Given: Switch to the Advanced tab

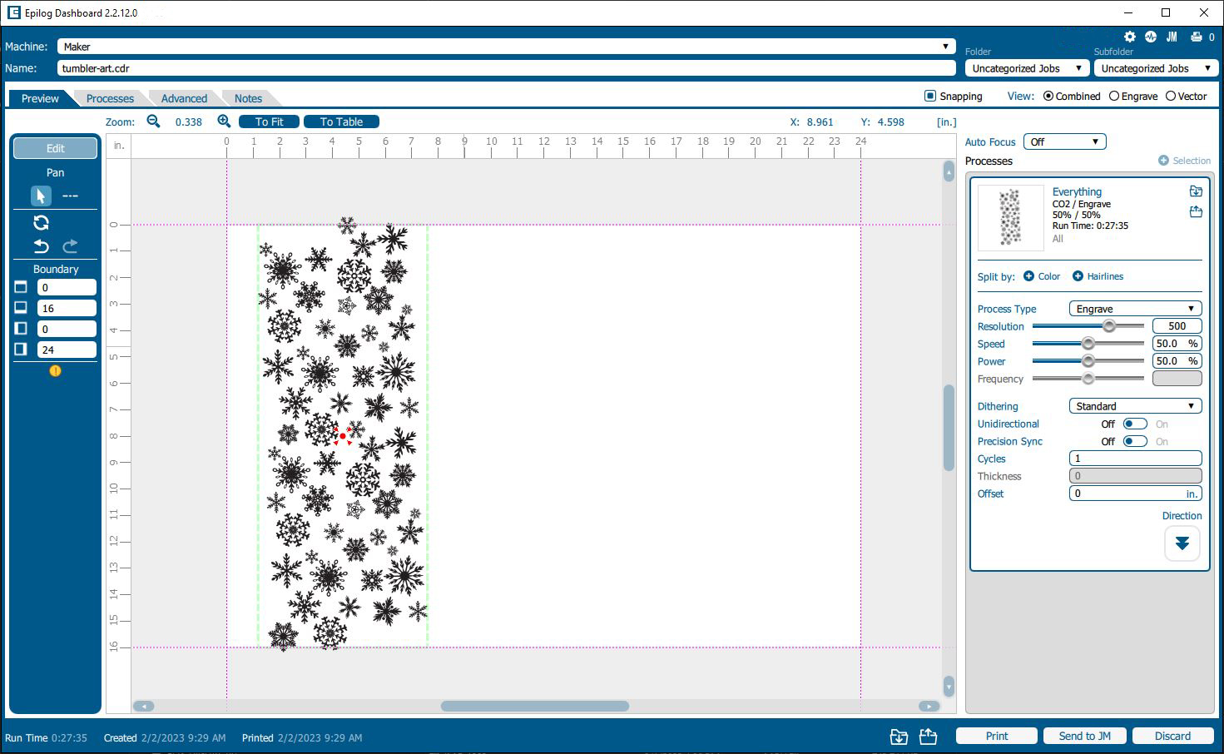Looking at the screenshot, I should point(184,98).
